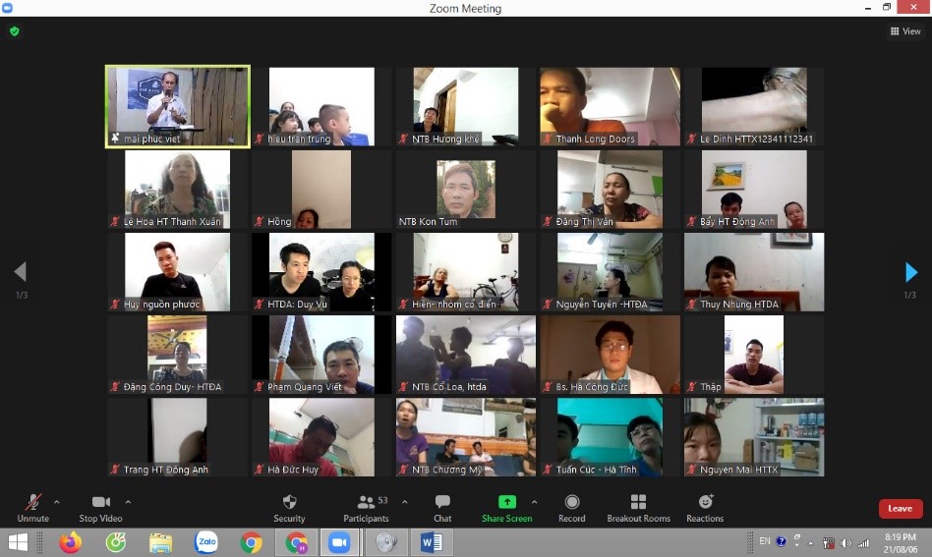Image resolution: width=932 pixels, height=557 pixels.
Task: Select HTDA: Duy Vu video tile
Action: pos(321,272)
